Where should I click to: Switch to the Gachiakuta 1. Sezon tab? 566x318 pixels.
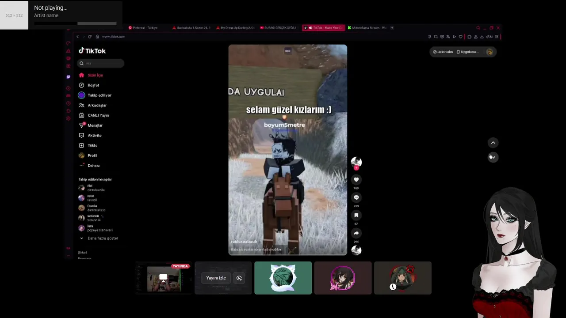pyautogui.click(x=192, y=28)
